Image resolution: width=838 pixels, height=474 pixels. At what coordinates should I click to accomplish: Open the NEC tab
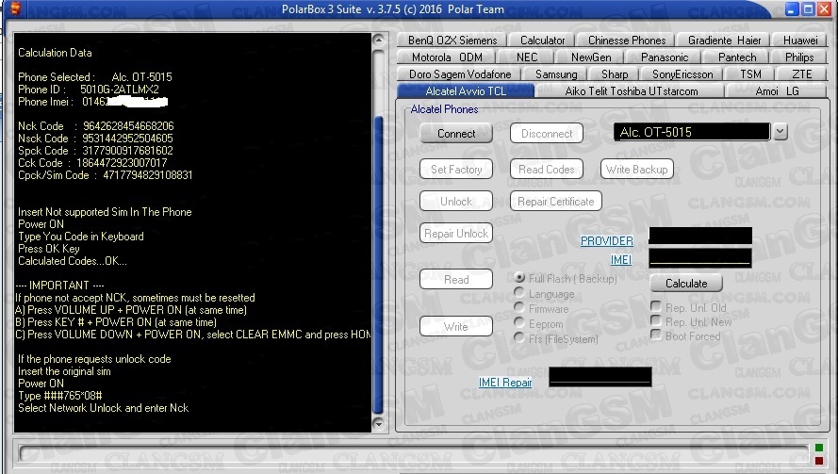[526, 57]
